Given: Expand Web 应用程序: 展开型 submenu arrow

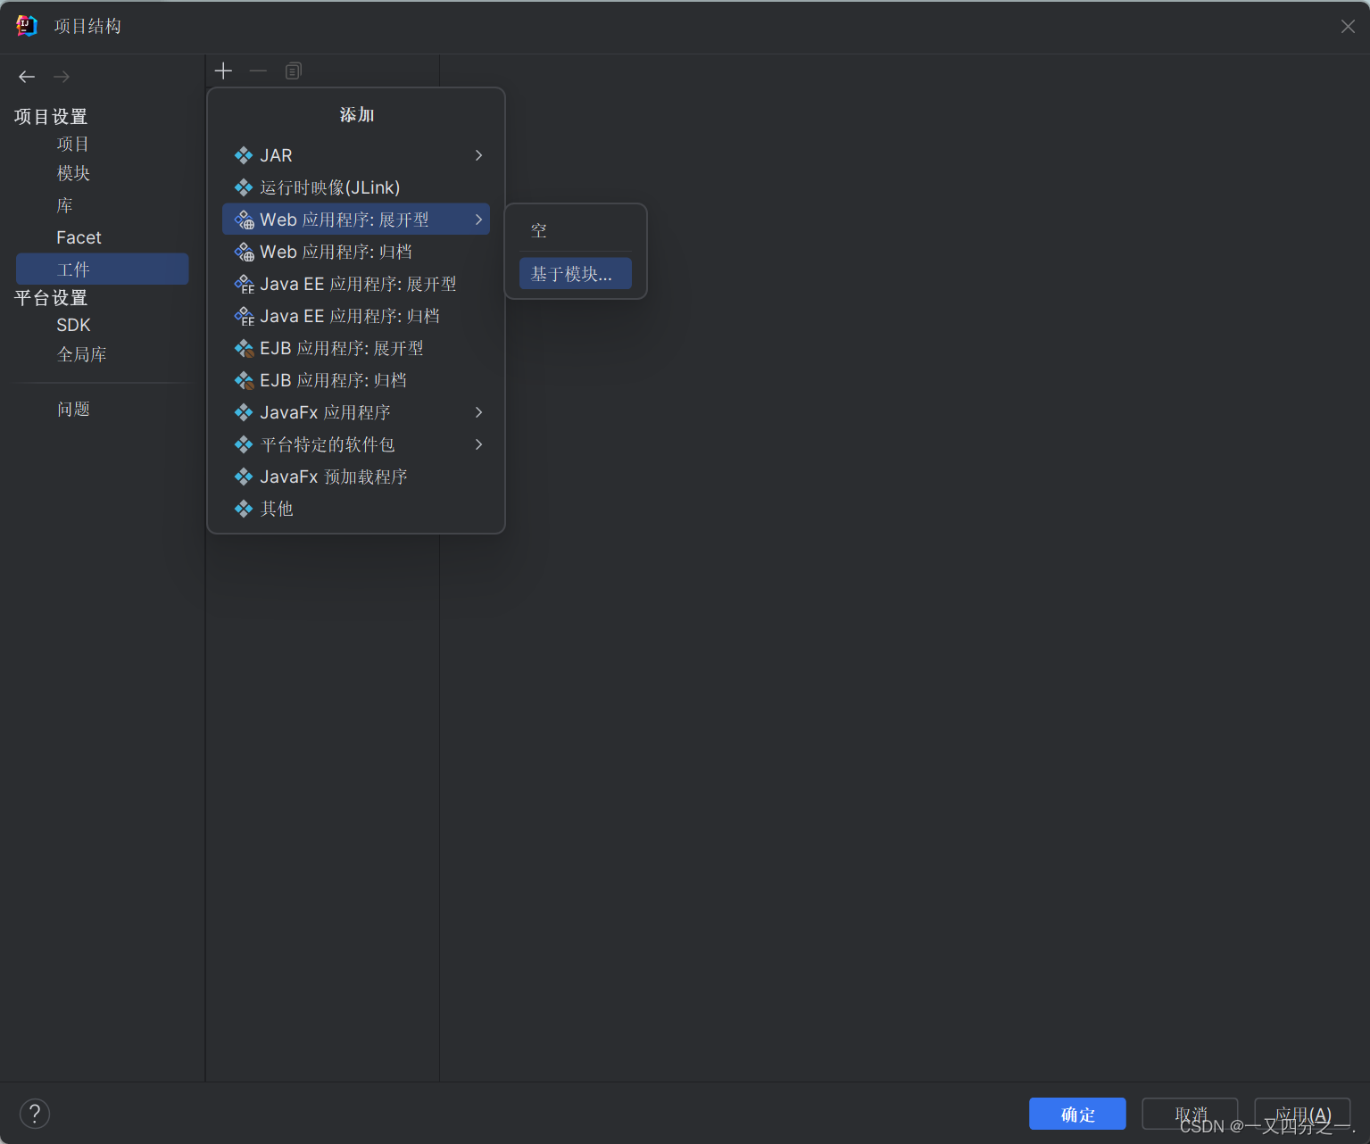Looking at the screenshot, I should point(479,220).
